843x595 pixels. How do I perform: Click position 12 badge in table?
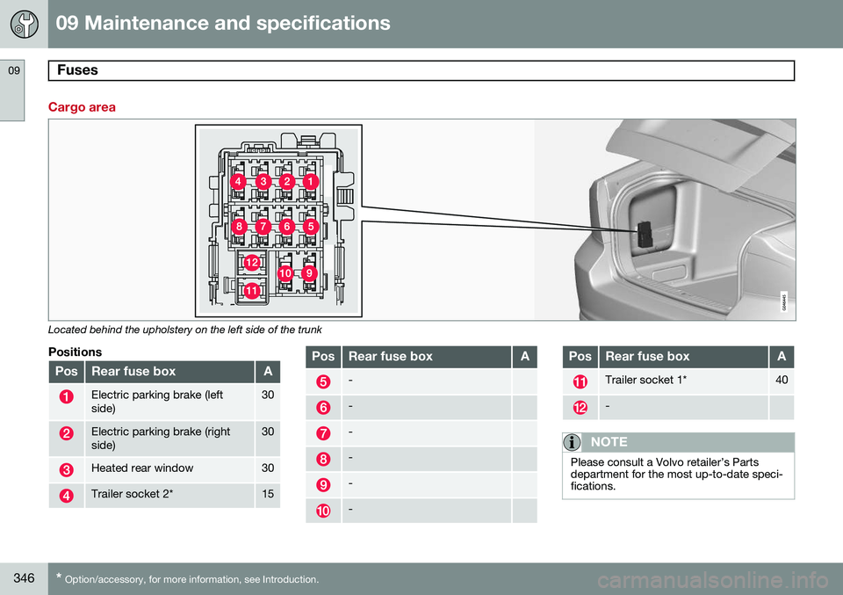[580, 408]
